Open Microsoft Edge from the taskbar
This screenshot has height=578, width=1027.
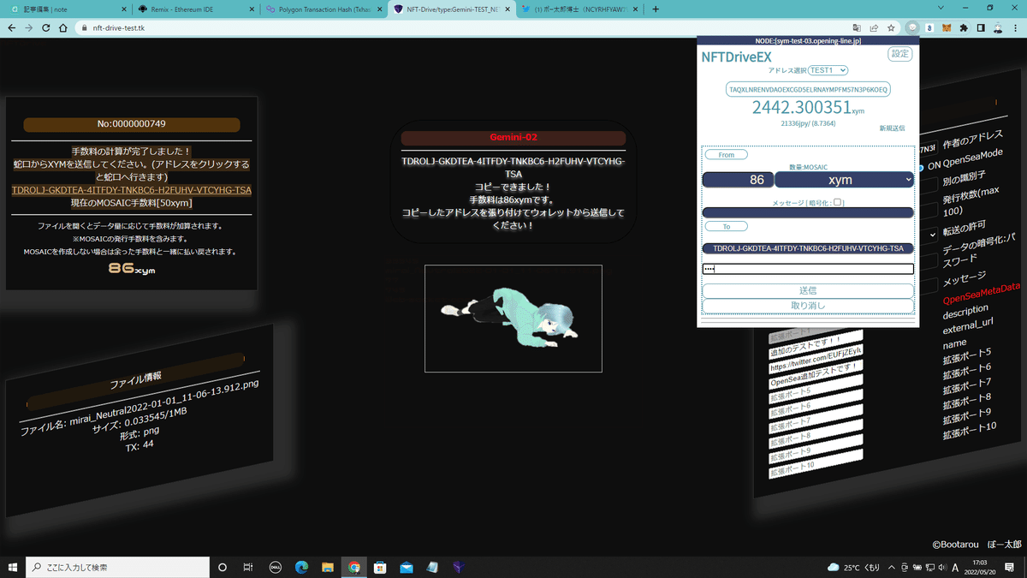tap(301, 567)
